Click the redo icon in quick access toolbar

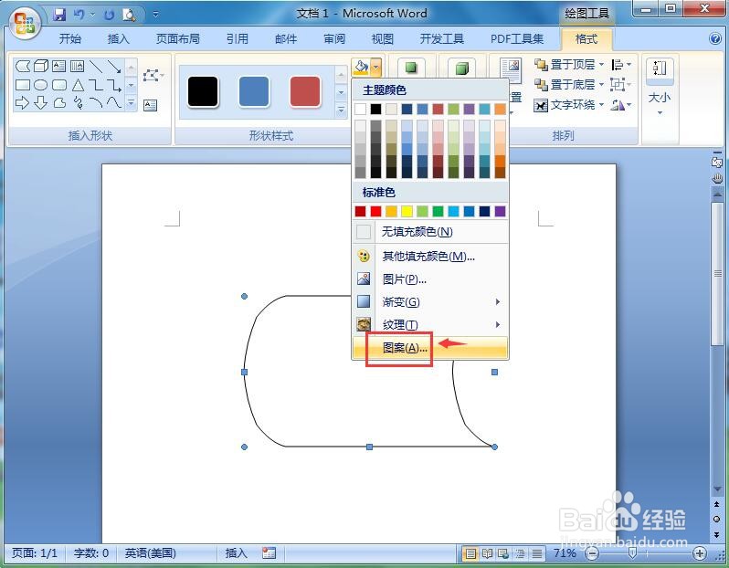coord(109,15)
